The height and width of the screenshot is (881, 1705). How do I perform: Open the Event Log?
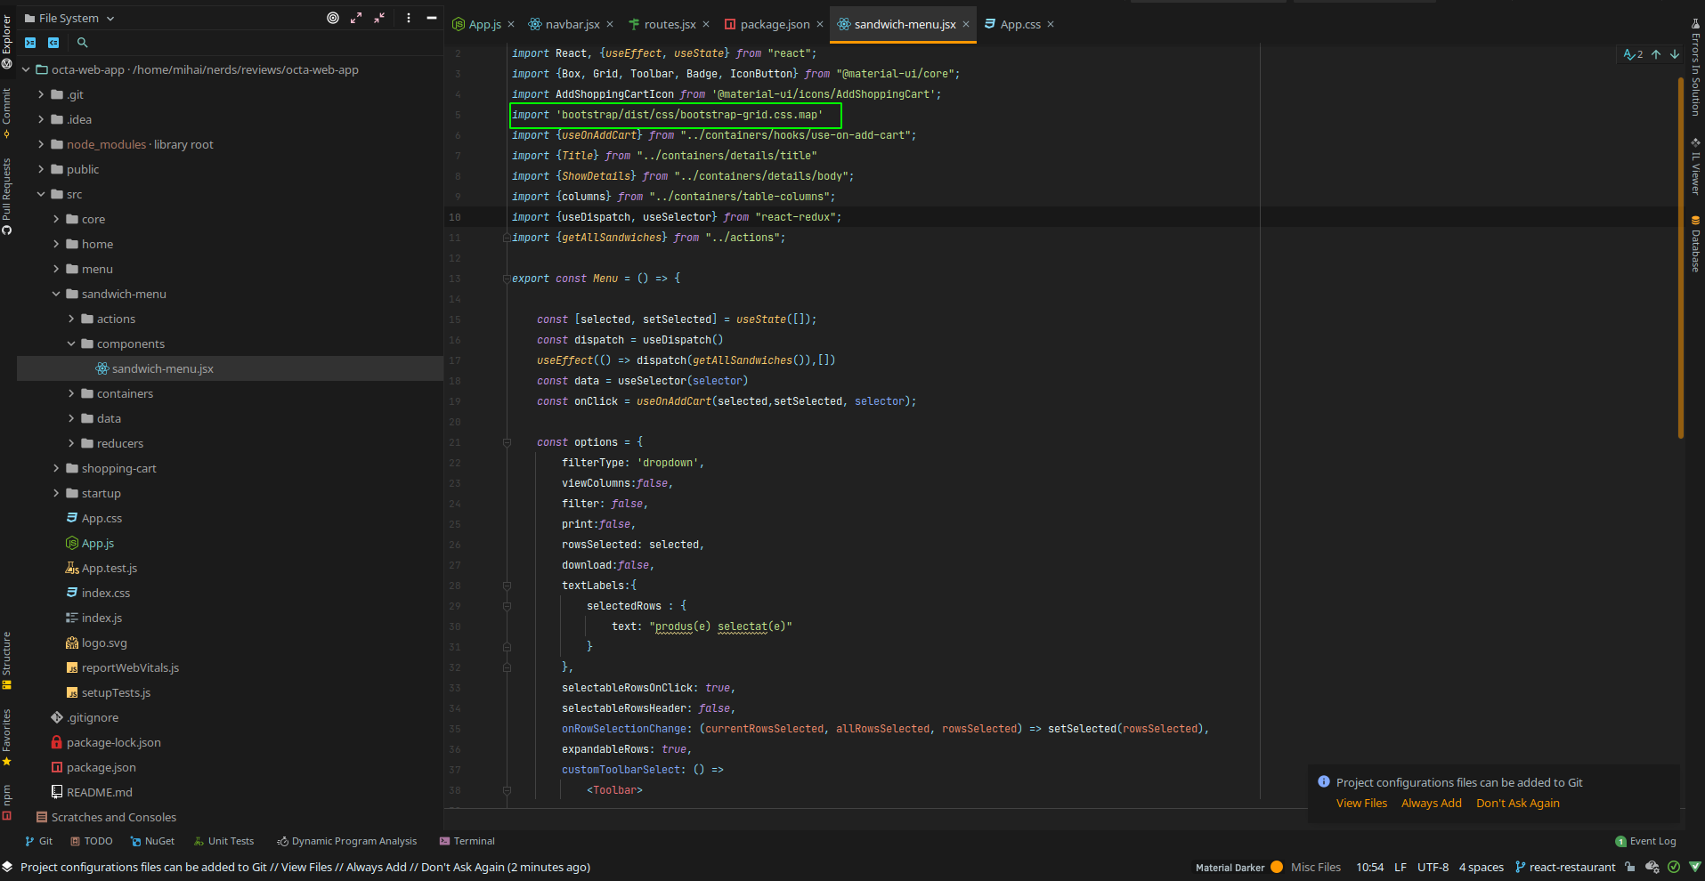(1645, 841)
